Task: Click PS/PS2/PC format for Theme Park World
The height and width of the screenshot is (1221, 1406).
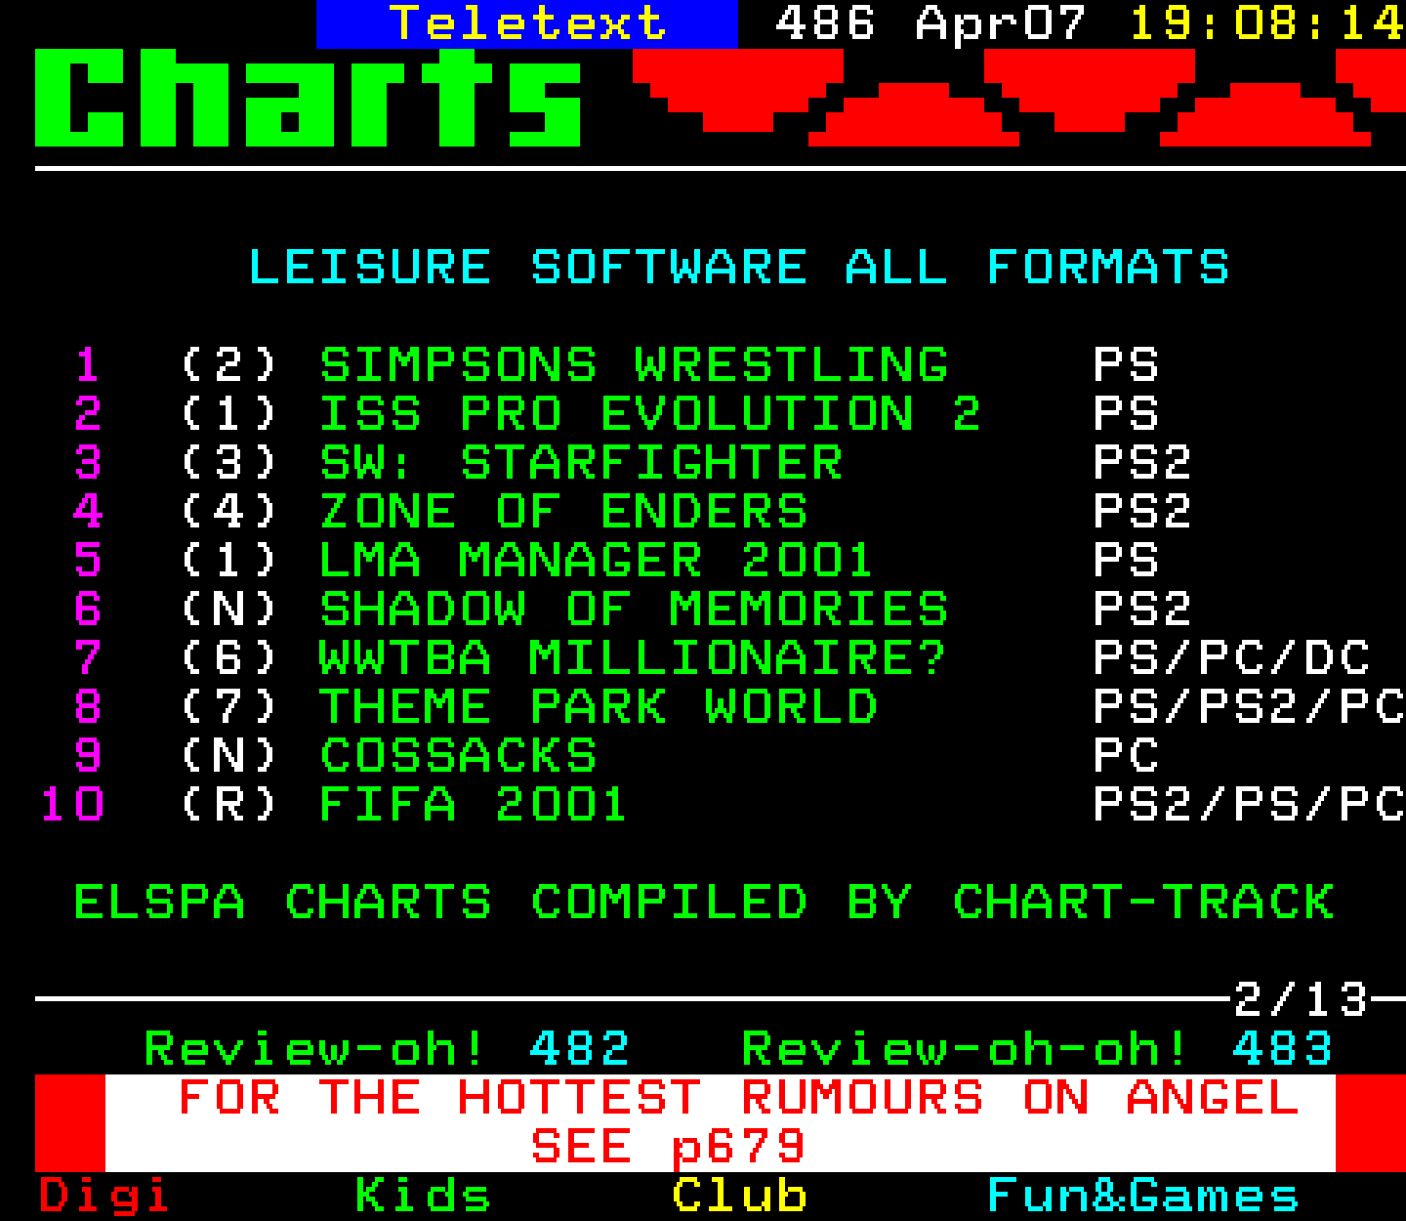Action: pyautogui.click(x=1249, y=707)
